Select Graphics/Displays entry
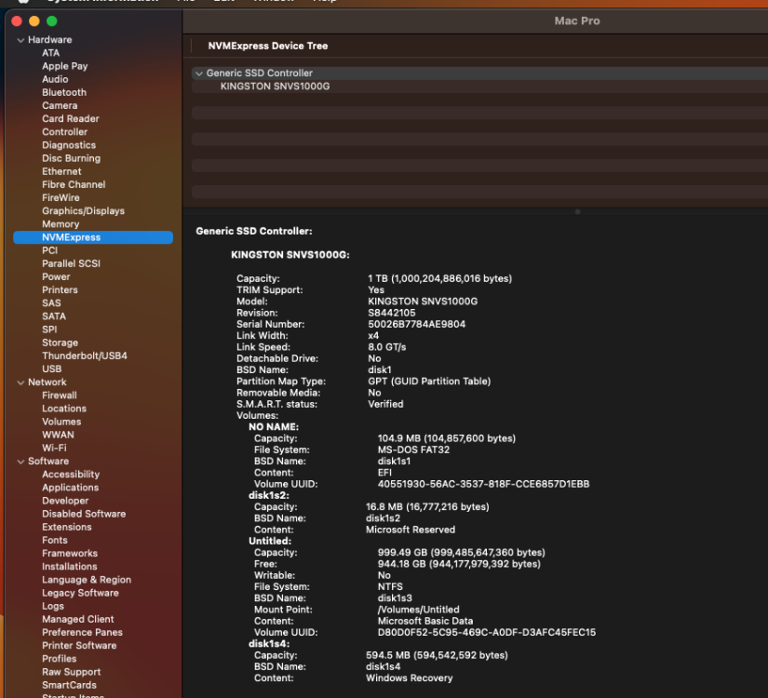The height and width of the screenshot is (698, 768). [x=83, y=211]
